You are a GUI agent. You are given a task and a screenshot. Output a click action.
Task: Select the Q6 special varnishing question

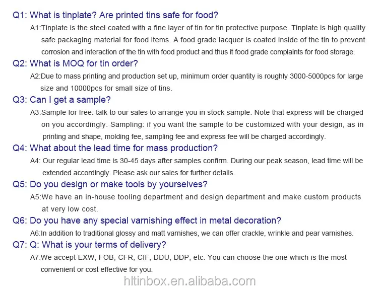click(x=147, y=221)
